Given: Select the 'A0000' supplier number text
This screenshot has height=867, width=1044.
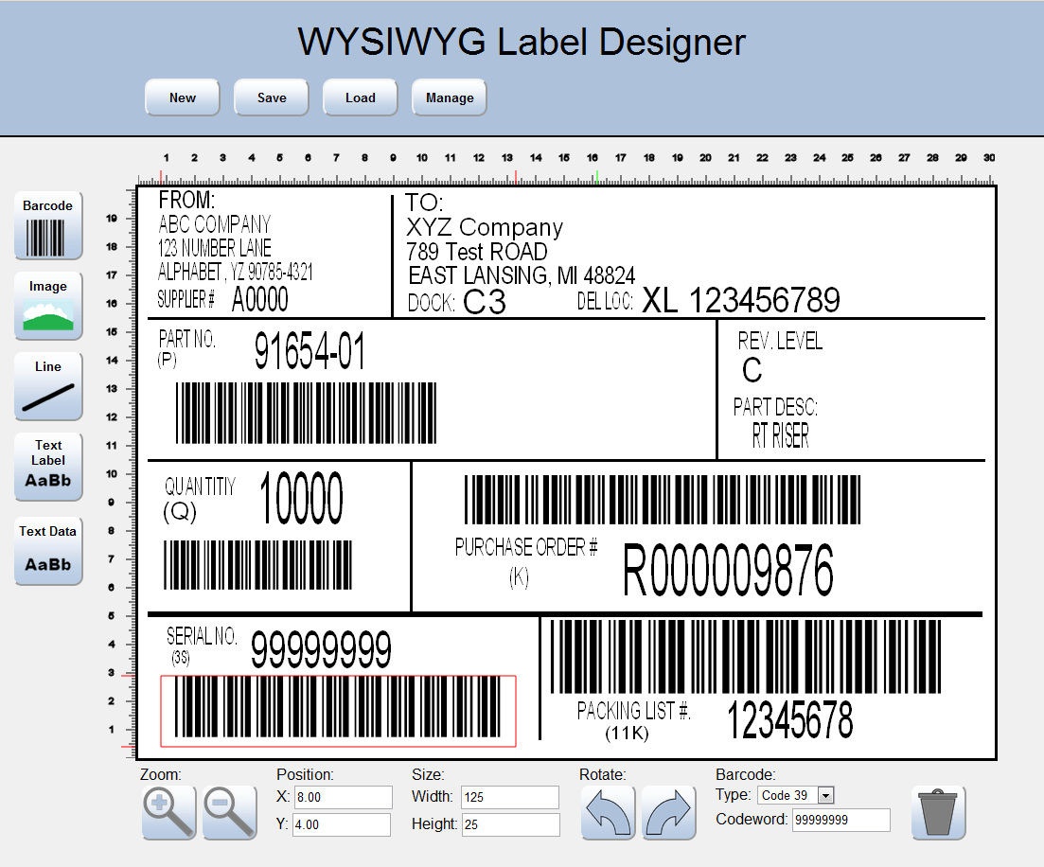Looking at the screenshot, I should tap(259, 300).
